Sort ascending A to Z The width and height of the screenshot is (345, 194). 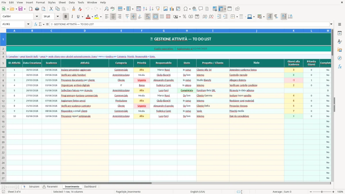(x=145, y=9)
